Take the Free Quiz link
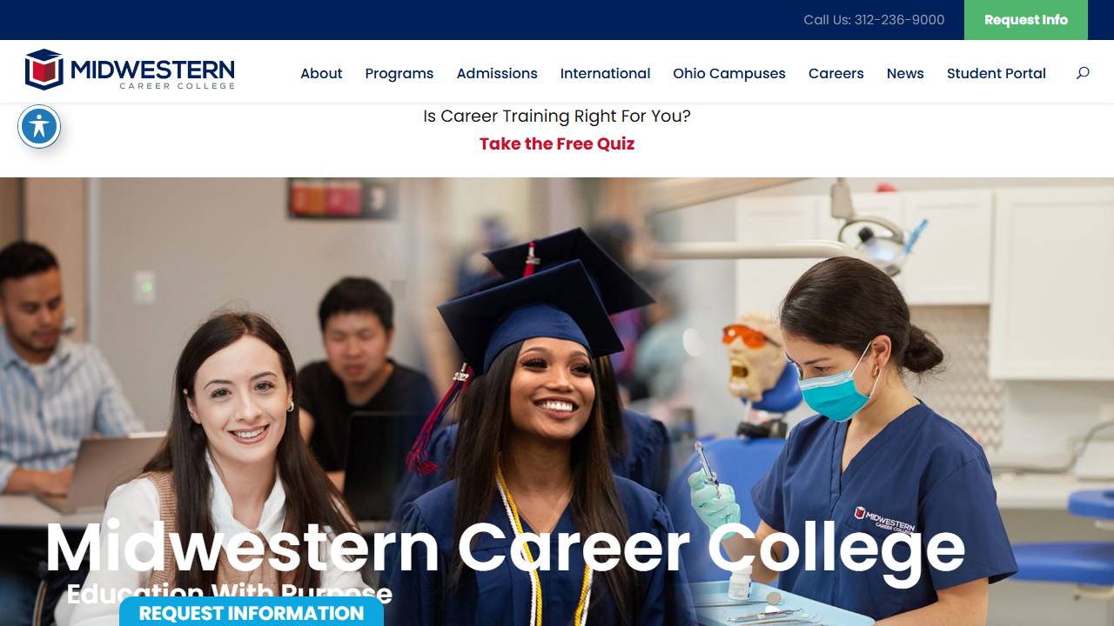 click(557, 143)
